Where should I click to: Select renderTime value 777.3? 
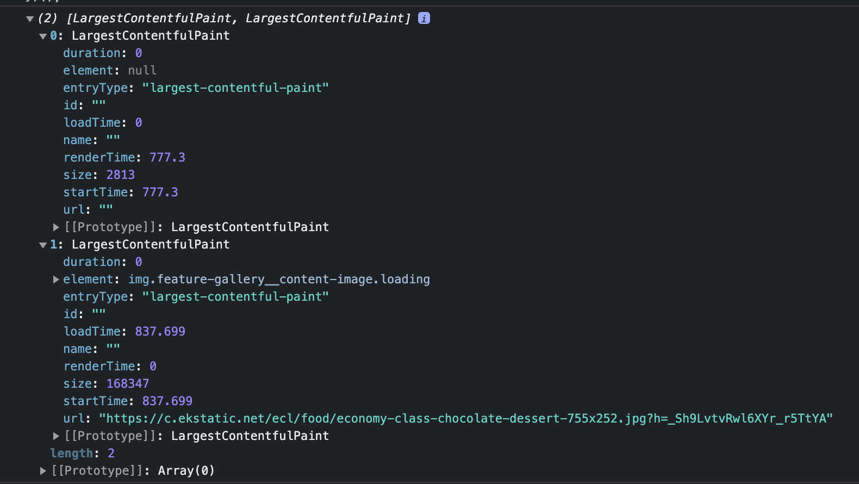coord(167,157)
